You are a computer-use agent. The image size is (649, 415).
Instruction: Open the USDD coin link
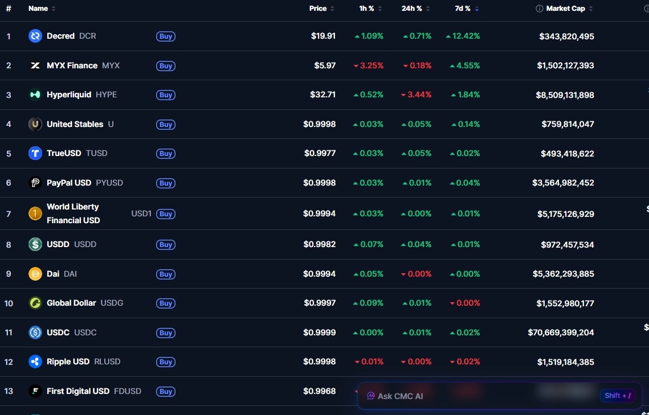point(58,244)
